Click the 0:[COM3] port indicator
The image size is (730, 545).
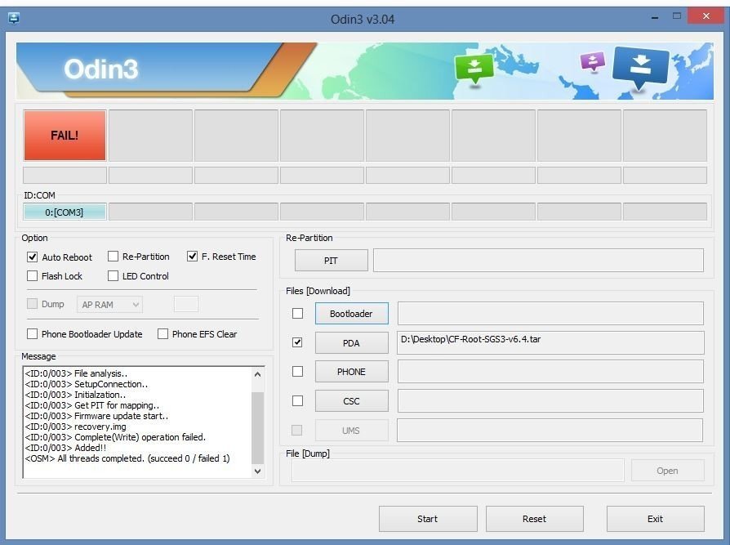pyautogui.click(x=65, y=212)
